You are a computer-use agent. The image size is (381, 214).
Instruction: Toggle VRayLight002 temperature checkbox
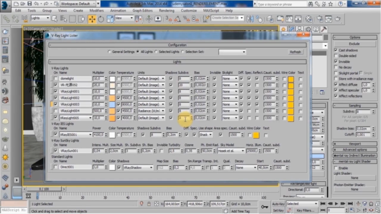(118, 97)
